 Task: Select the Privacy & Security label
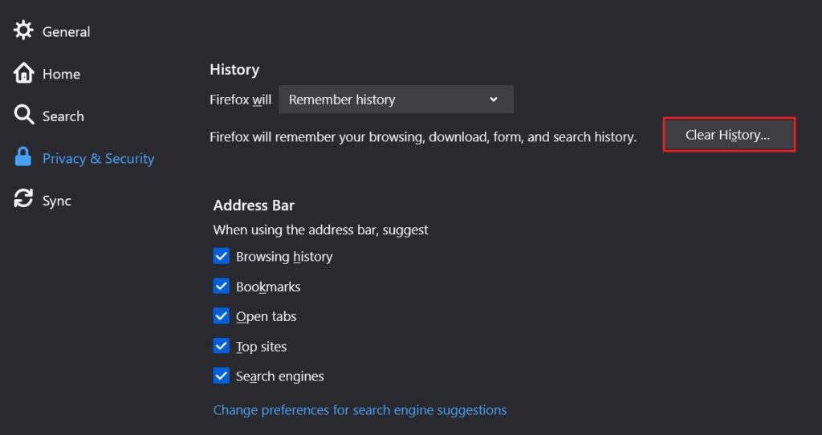(x=98, y=158)
